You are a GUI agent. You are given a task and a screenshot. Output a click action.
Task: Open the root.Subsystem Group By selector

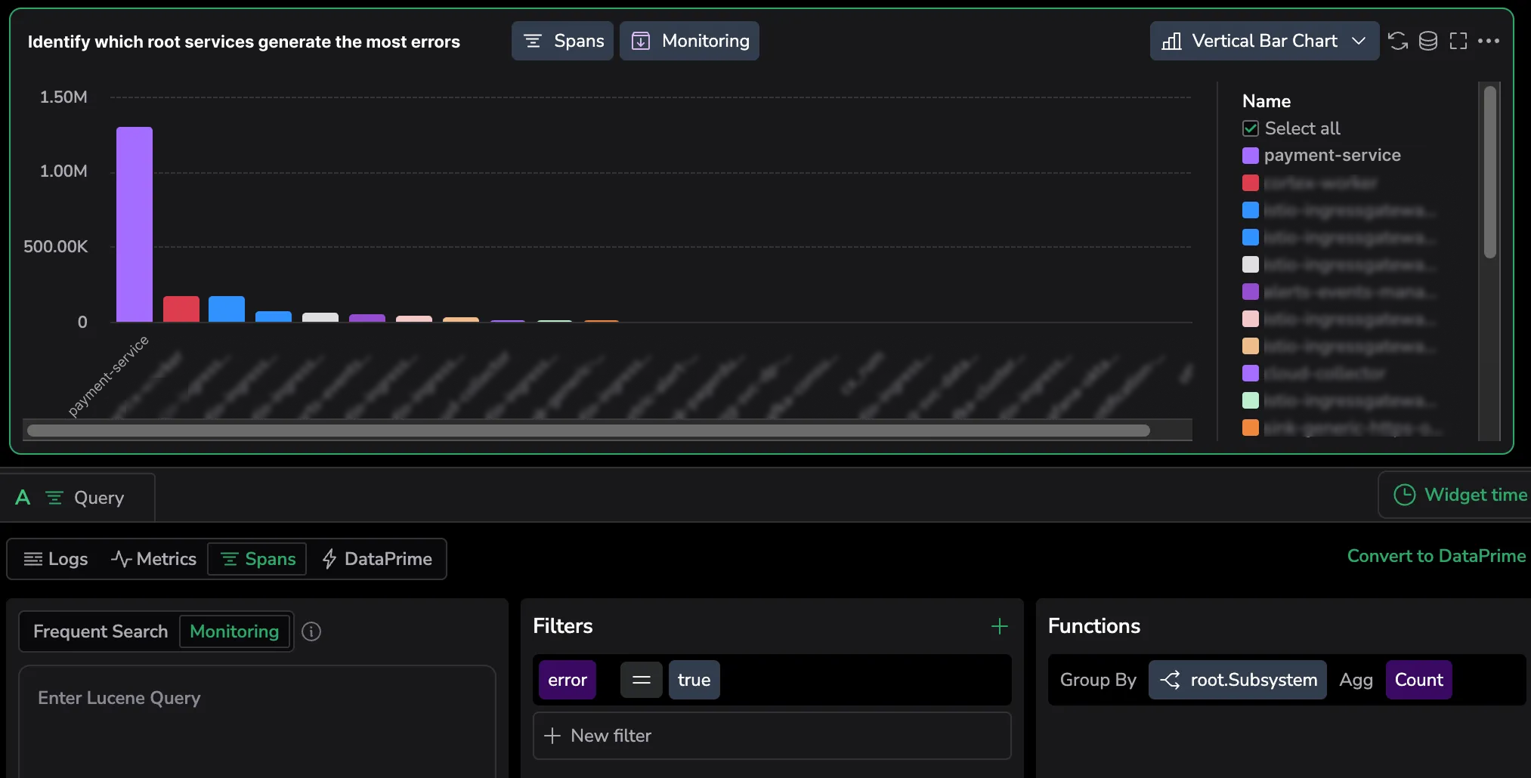point(1238,680)
